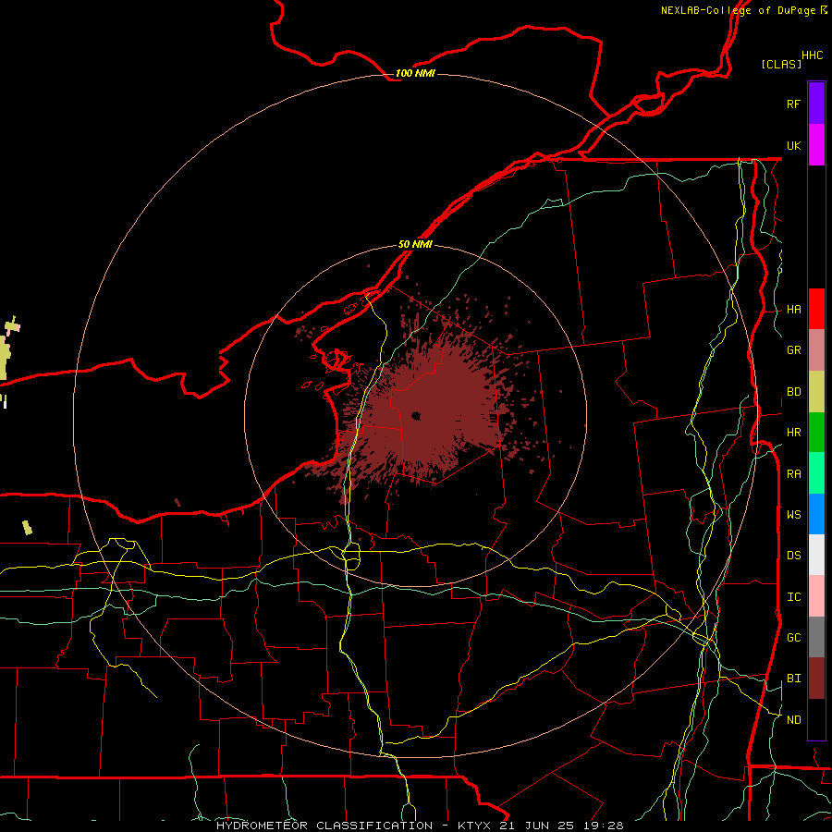This screenshot has width=832, height=832.
Task: Click the DS legend label
Action: (x=793, y=556)
